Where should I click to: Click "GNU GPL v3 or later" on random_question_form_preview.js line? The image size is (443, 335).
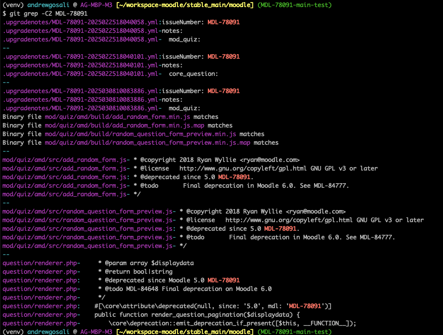point(390,220)
